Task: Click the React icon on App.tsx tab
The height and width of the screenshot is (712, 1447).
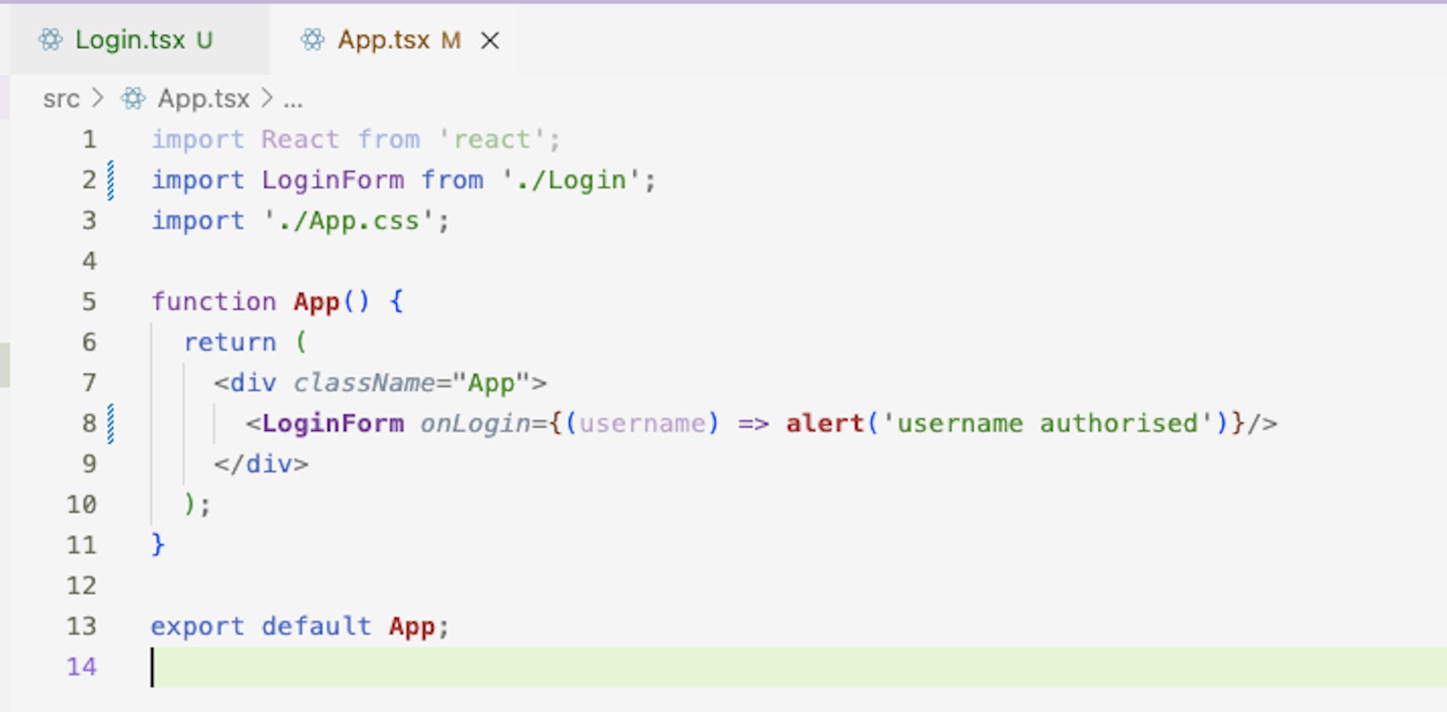Action: [312, 39]
